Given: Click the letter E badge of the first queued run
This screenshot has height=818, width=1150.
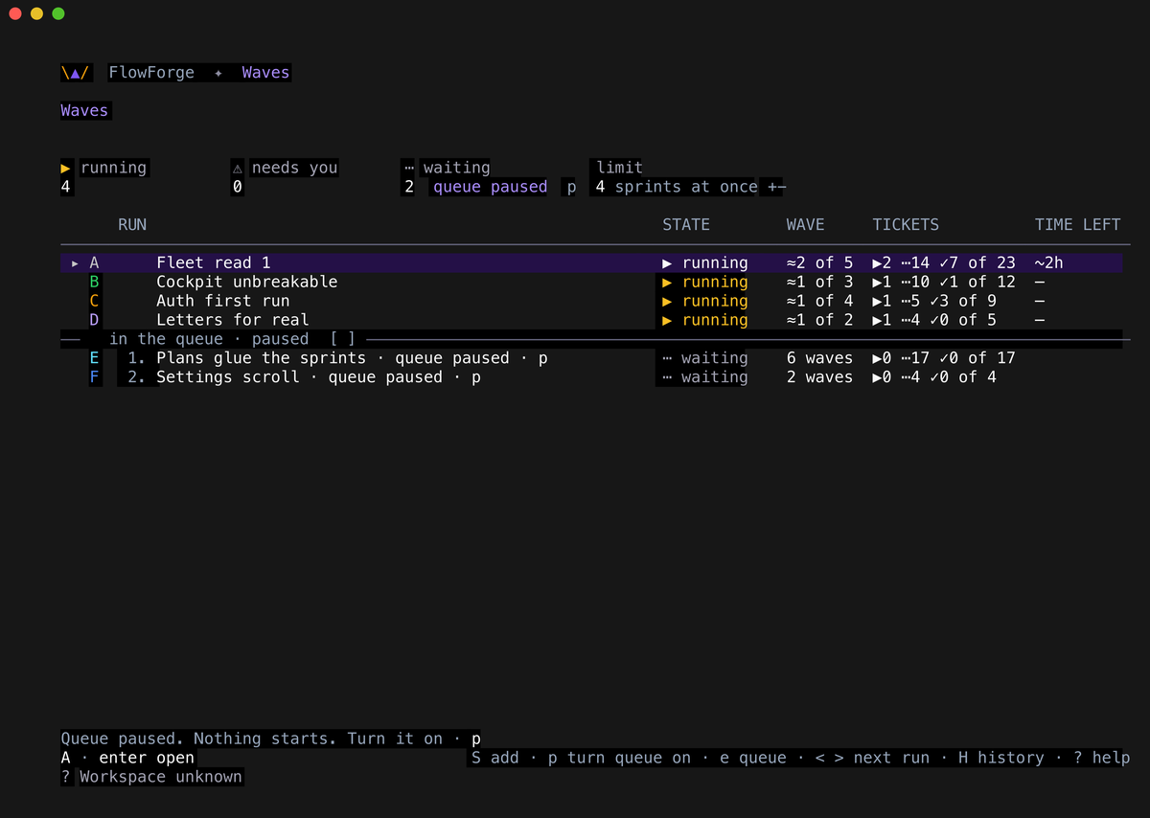Looking at the screenshot, I should click(x=94, y=358).
